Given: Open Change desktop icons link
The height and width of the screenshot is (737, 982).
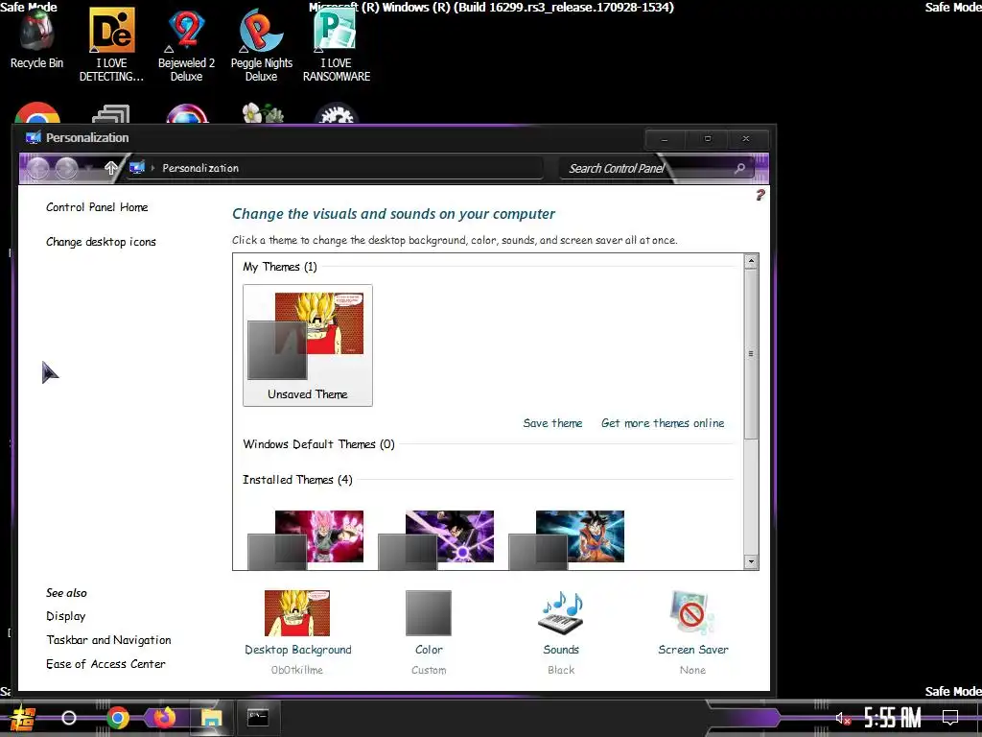Looking at the screenshot, I should tap(101, 242).
